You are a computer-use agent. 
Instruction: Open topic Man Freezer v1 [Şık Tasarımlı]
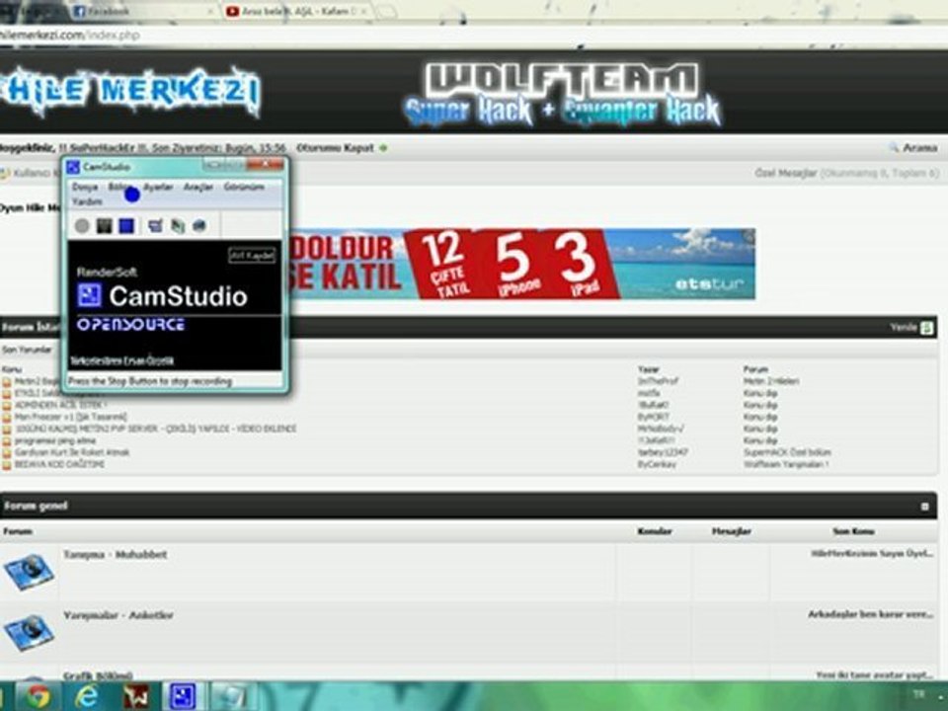click(71, 417)
